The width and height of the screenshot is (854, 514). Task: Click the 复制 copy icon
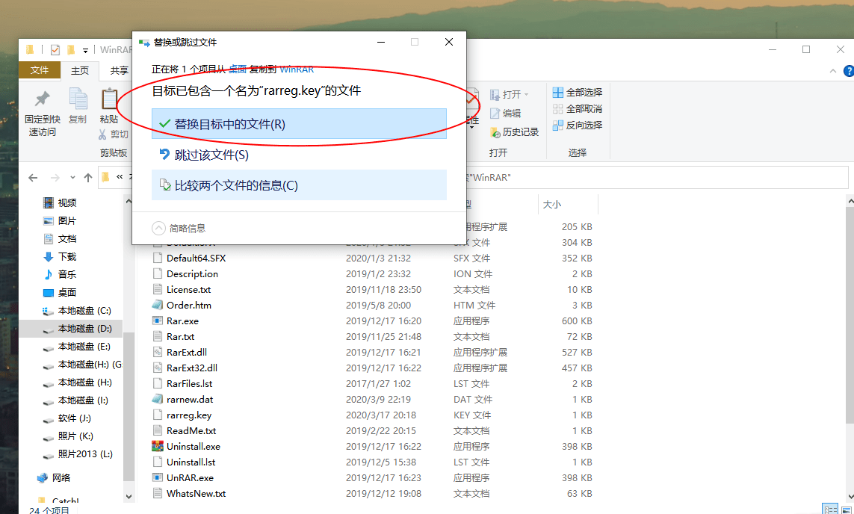tap(78, 99)
